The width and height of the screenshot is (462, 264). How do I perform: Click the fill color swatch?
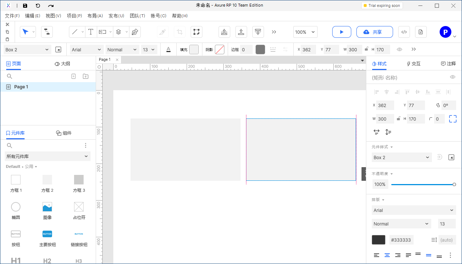click(x=194, y=49)
